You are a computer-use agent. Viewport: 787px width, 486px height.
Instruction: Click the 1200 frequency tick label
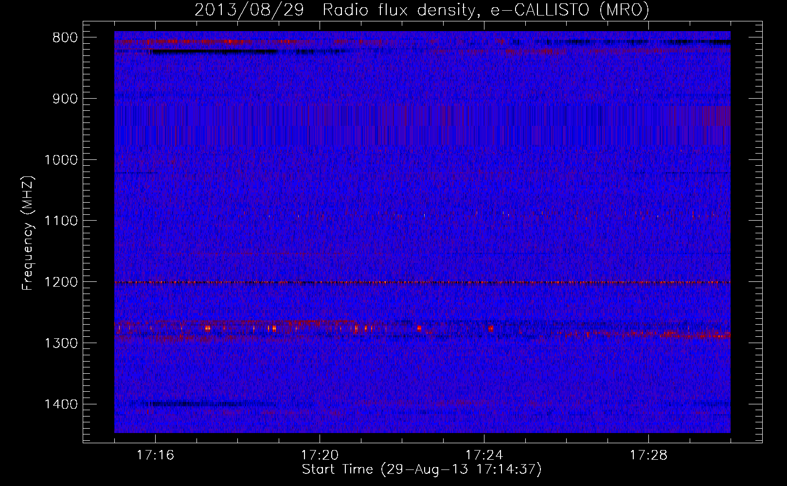[61, 282]
